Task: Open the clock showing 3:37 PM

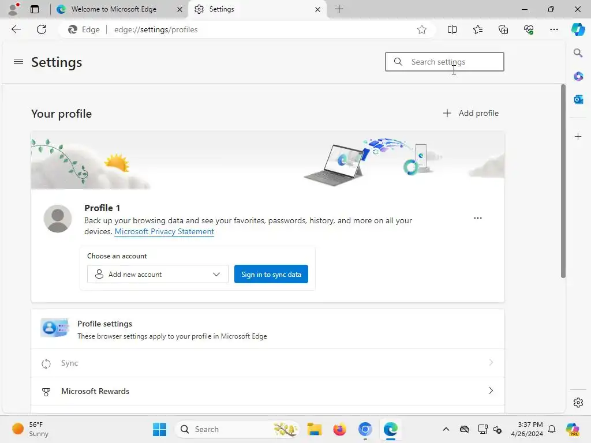Action: (527, 429)
